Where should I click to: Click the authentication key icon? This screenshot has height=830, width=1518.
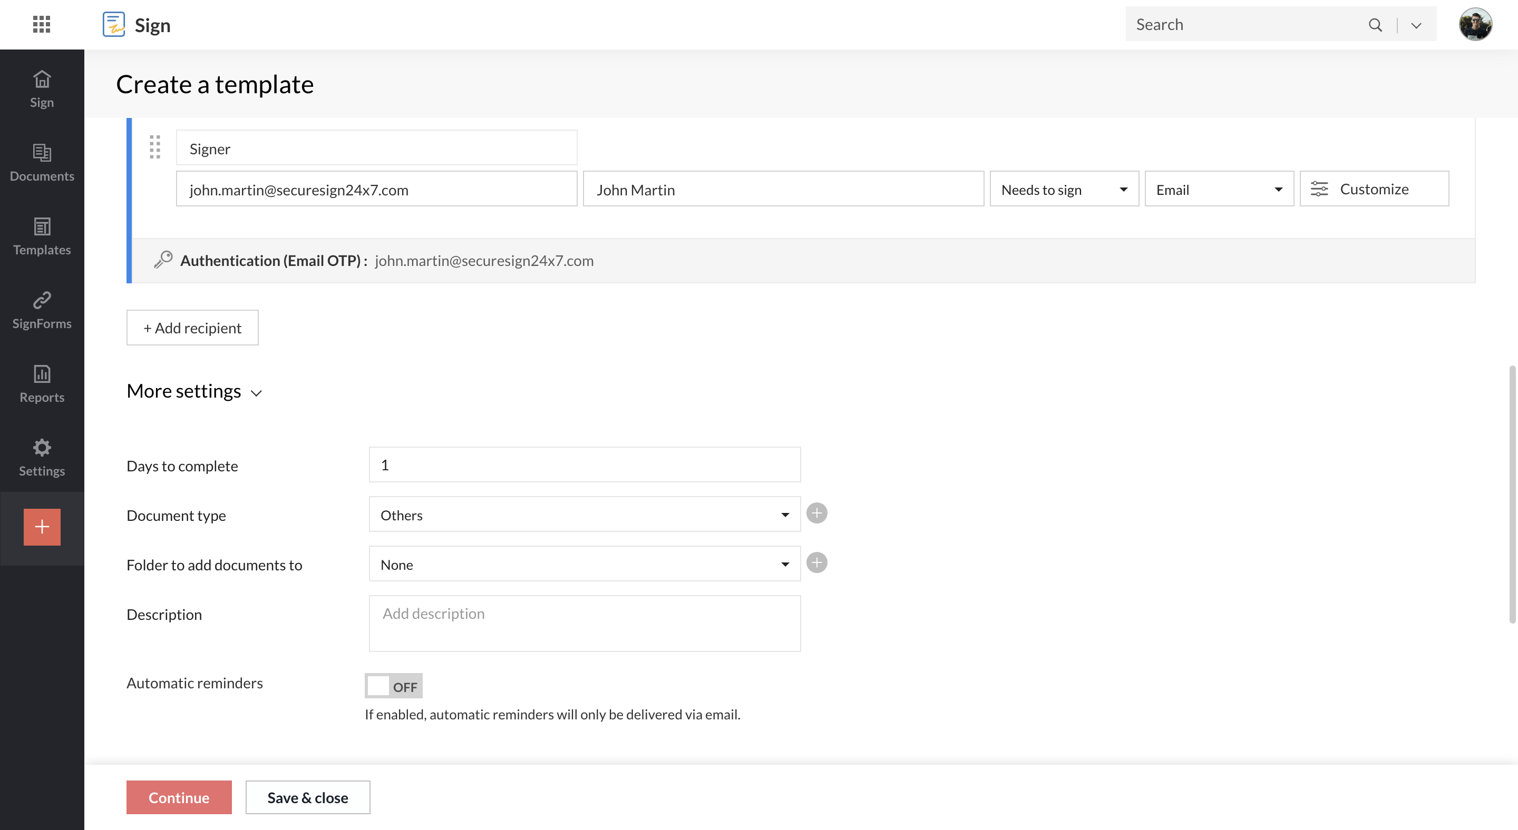(x=163, y=260)
